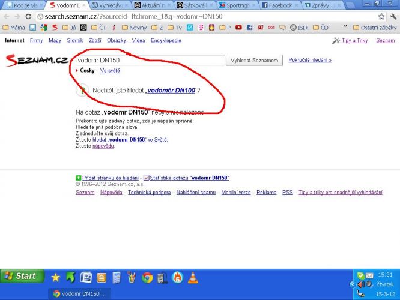Open the Facebook bookmark icon in bookmarks bar
This screenshot has width=400, height=300.
point(249,27)
